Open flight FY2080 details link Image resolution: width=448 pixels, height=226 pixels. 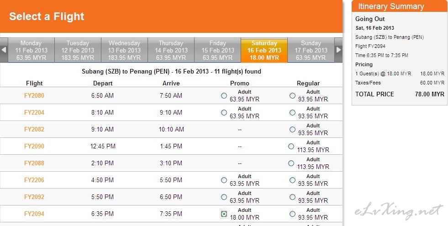[34, 96]
